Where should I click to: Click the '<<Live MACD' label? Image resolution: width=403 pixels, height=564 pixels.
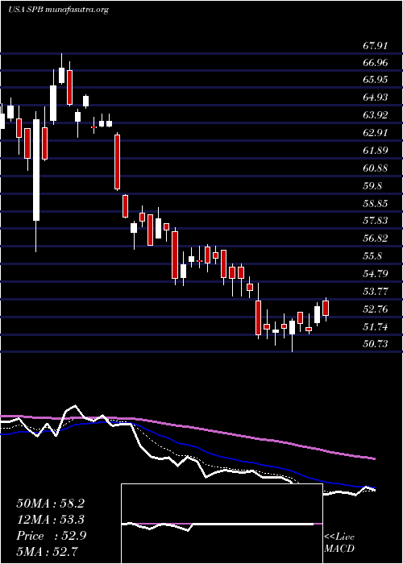(339, 543)
